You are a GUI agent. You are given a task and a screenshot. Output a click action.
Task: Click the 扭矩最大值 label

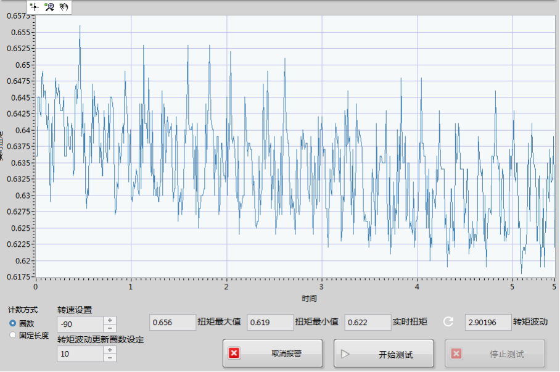coord(219,321)
